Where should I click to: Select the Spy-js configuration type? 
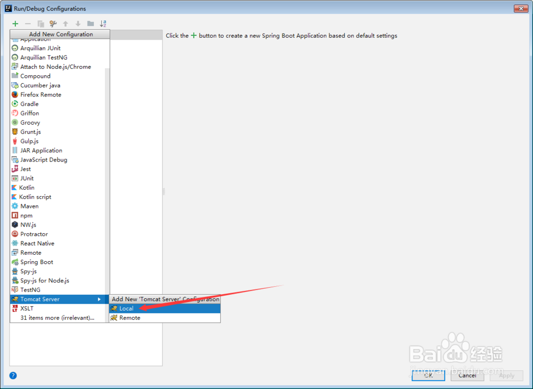(58, 271)
